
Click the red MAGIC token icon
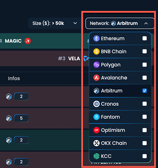coord(28,41)
